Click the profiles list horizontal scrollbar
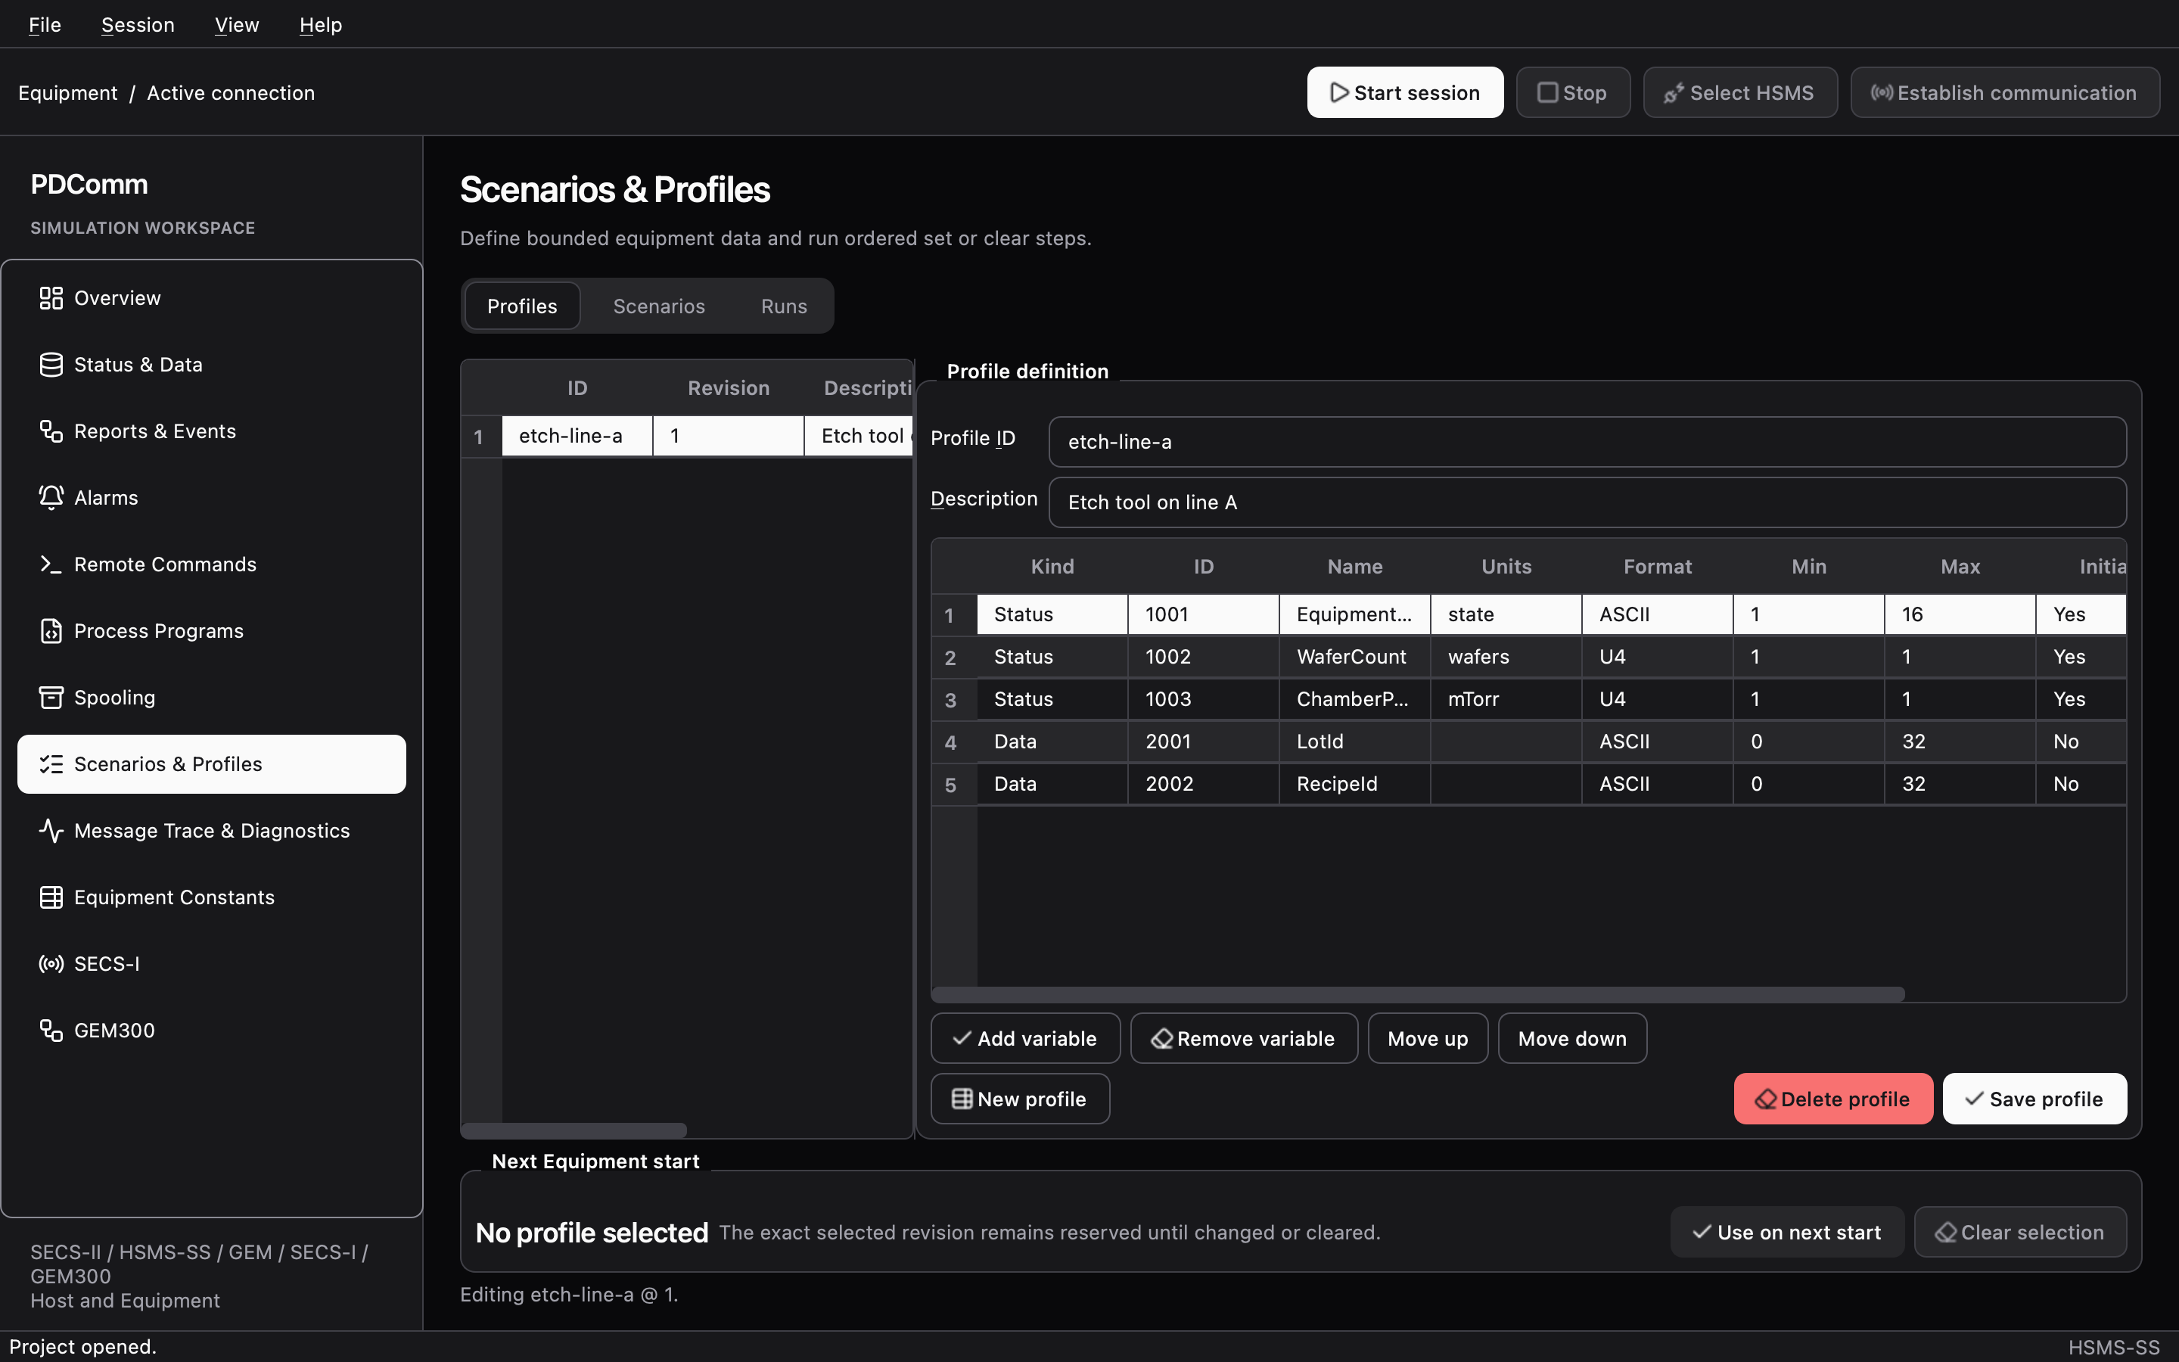Image resolution: width=2179 pixels, height=1362 pixels. point(574,1130)
